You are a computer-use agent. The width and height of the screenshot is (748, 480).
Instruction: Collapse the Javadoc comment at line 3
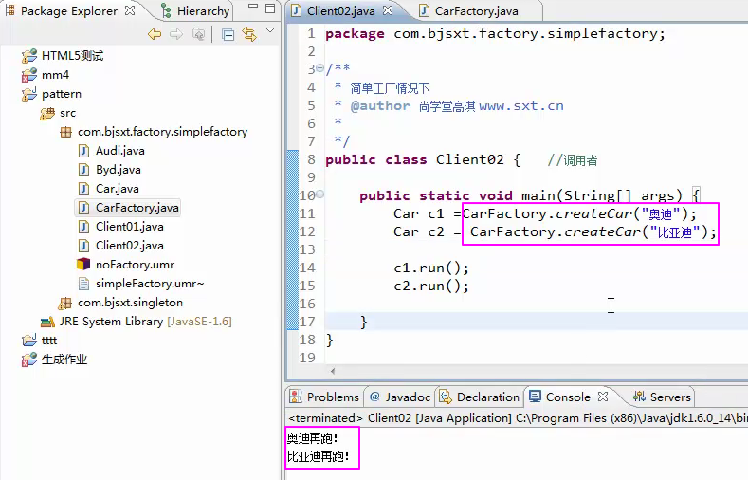(320, 67)
